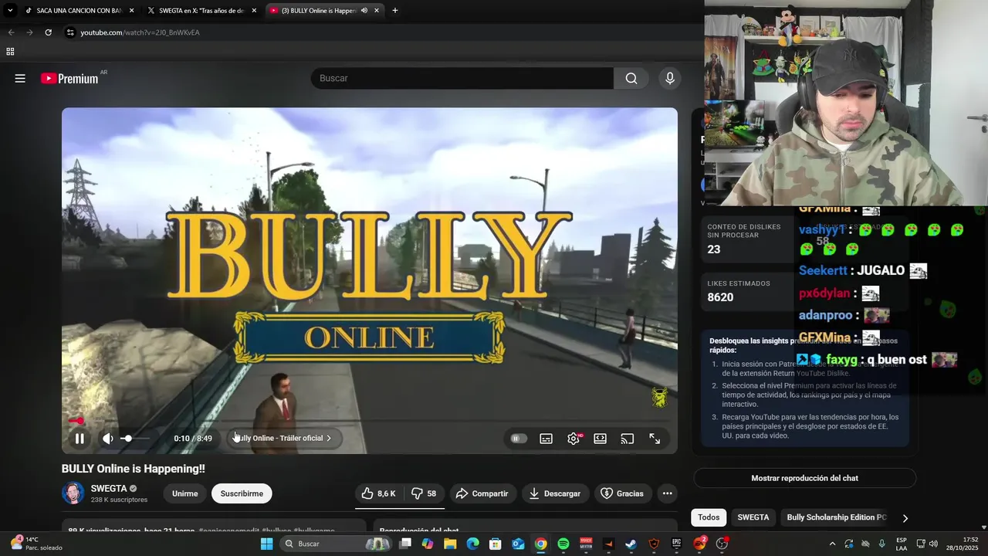Viewport: 988px width, 556px height.
Task: Open the player settings gear
Action: 574,439
